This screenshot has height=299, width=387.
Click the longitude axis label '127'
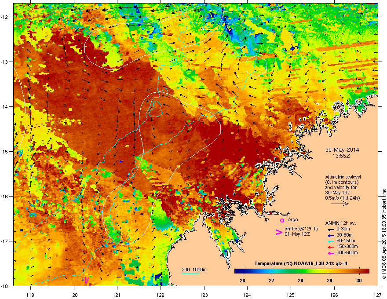(377, 295)
